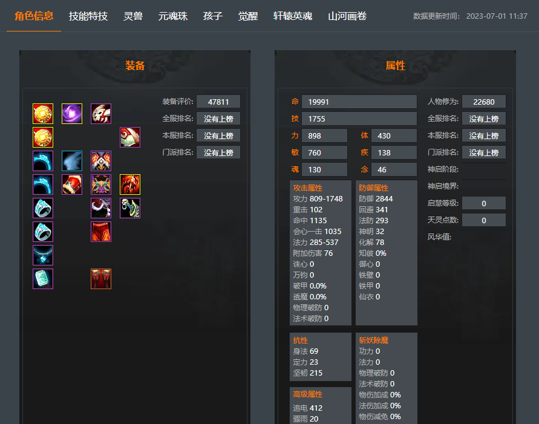Click the red boots equipment icon
Image resolution: width=539 pixels, height=424 pixels.
tap(100, 279)
